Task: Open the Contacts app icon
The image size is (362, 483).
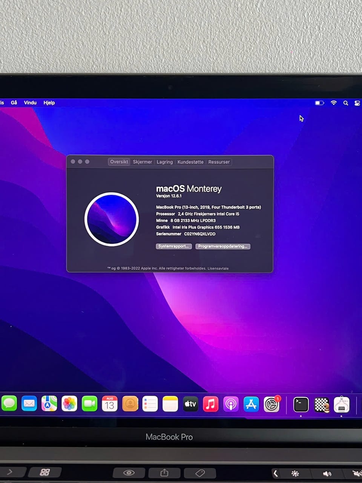Action: tap(130, 404)
